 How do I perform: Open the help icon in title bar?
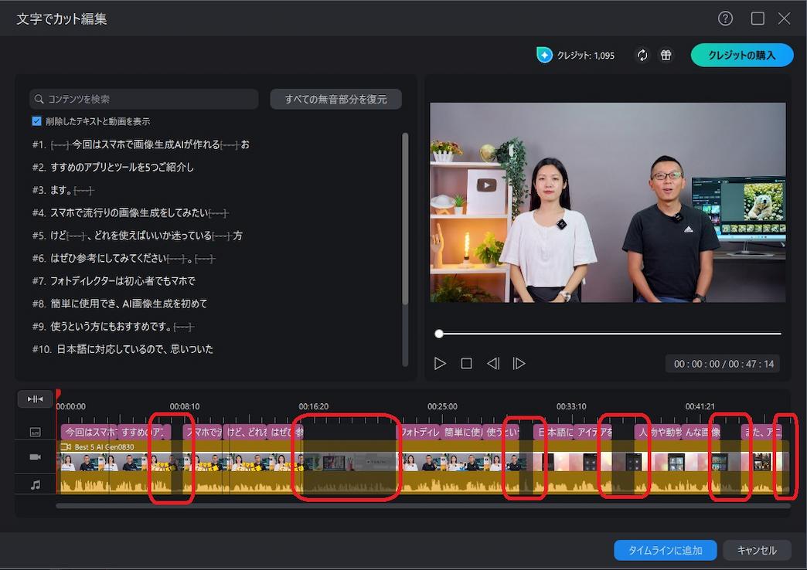tap(724, 18)
